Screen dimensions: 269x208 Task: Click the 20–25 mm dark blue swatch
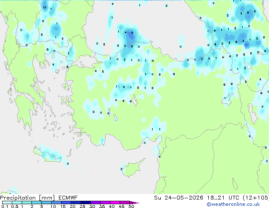point(76,202)
